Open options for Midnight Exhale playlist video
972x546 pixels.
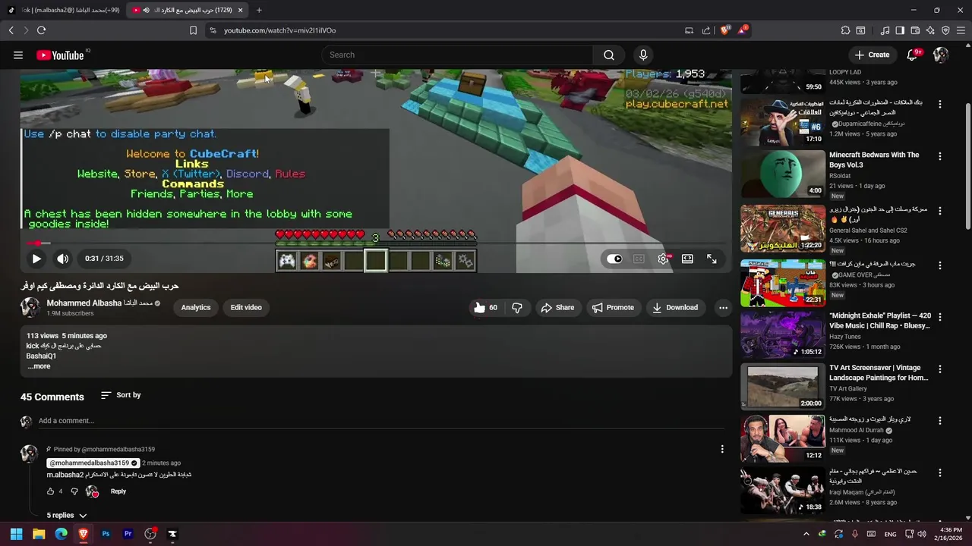point(939,317)
